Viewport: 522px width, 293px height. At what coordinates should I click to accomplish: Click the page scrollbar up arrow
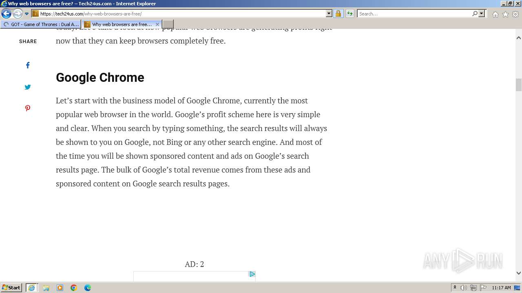[x=519, y=38]
